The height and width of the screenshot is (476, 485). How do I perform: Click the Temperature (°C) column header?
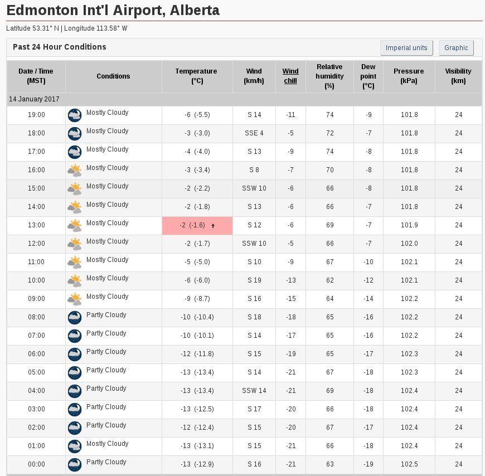[x=197, y=76]
